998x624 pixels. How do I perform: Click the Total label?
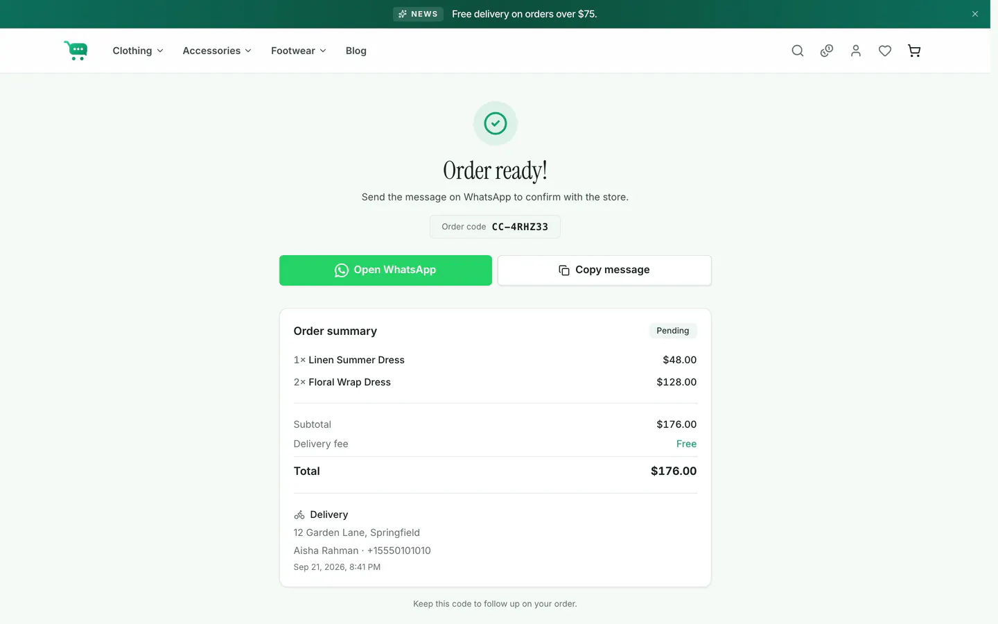point(307,471)
